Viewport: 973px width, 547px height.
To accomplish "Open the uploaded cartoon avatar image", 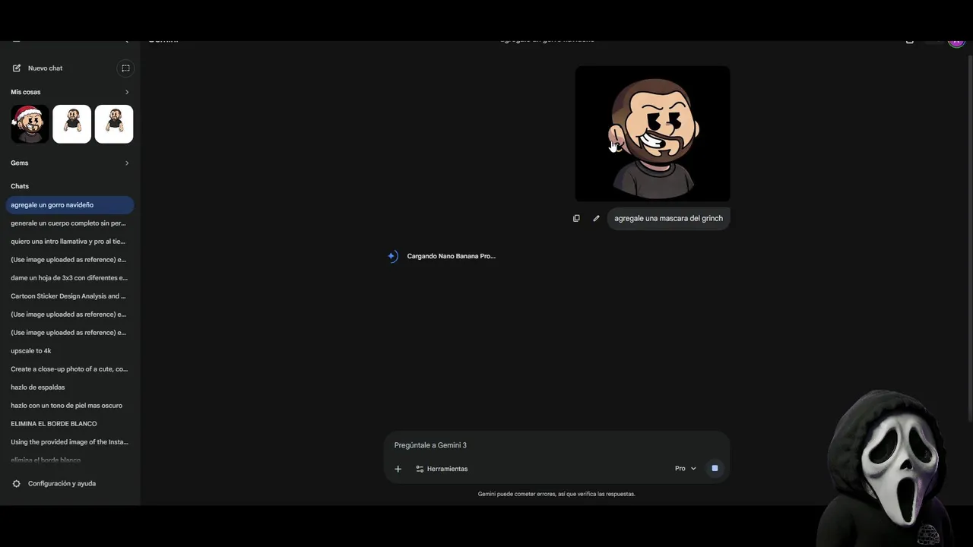I will point(652,134).
